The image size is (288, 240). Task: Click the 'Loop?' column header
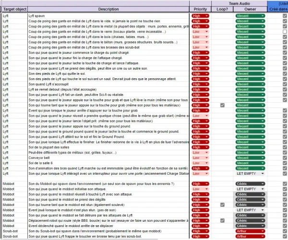coord(222,9)
